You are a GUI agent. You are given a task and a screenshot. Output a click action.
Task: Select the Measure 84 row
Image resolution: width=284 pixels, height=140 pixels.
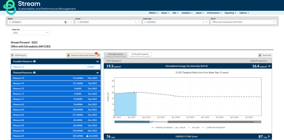coord(56,110)
